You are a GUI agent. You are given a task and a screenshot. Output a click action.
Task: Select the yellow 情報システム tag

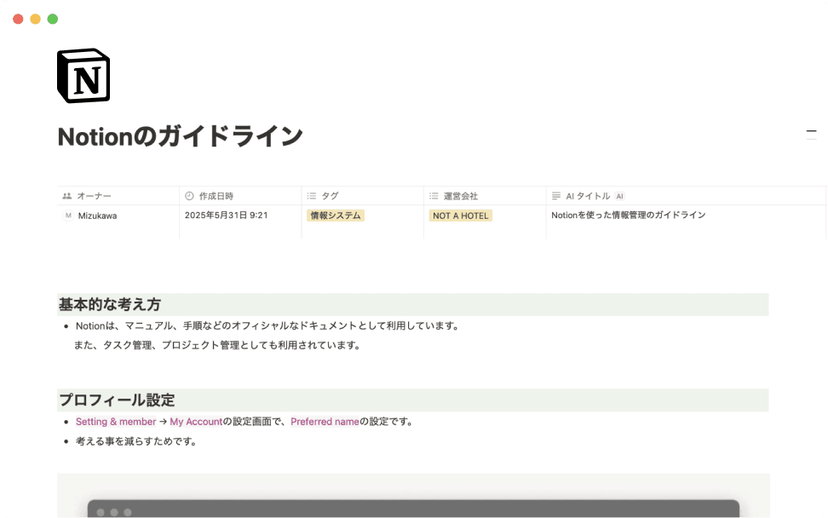click(x=336, y=216)
